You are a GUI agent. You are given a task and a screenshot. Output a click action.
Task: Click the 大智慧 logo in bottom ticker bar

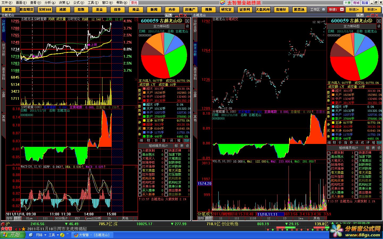(x=7, y=229)
